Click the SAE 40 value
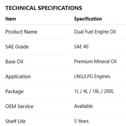 81,47
